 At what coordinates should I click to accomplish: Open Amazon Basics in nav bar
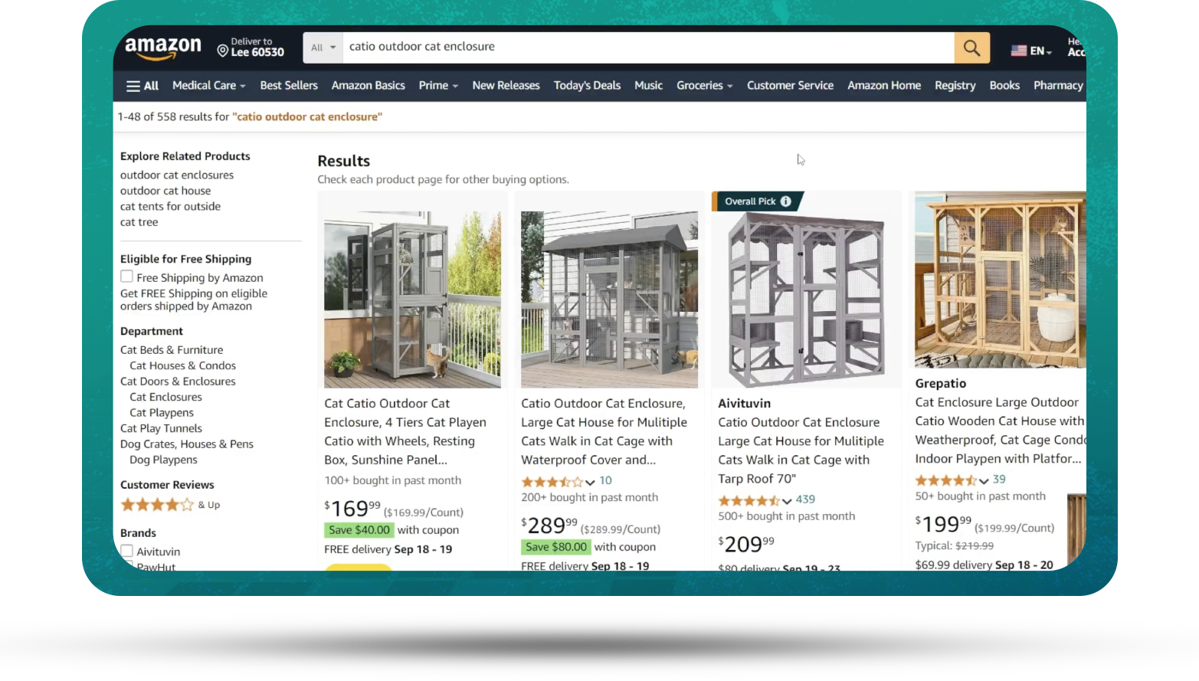pos(368,85)
